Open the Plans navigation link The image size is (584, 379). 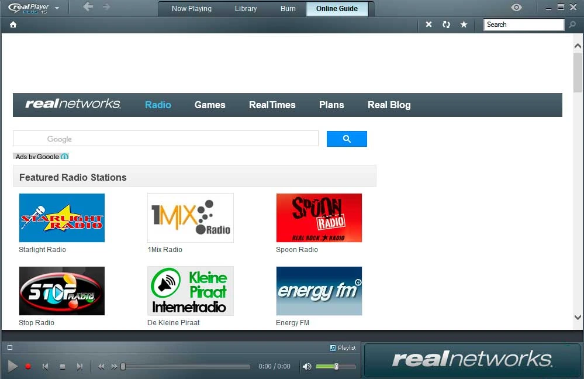tap(331, 105)
